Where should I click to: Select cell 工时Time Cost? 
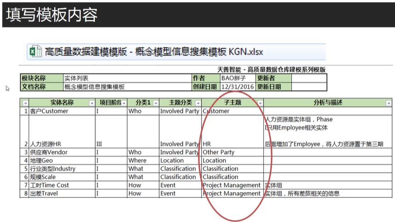click(x=62, y=185)
